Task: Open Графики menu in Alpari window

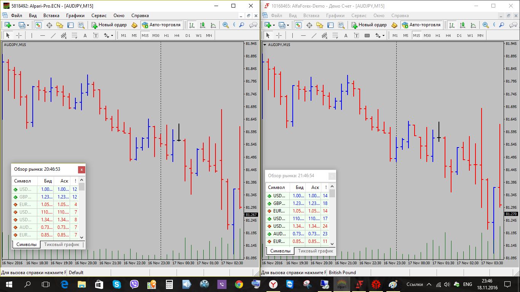Action: pos(75,16)
